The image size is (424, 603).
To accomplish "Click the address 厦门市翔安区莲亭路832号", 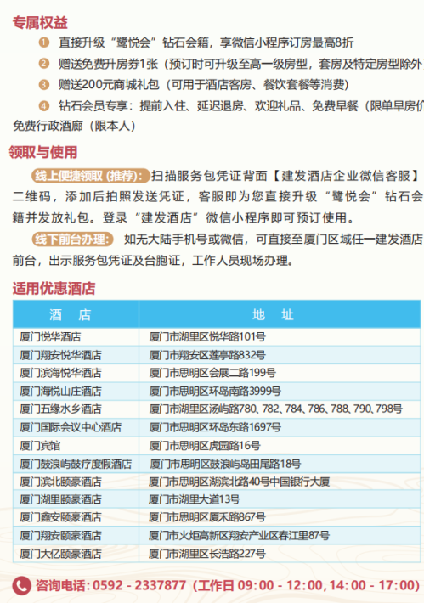I will pos(207,355).
